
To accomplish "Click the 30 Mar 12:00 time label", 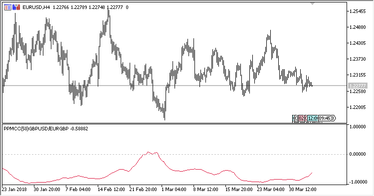I will (x=303, y=190).
